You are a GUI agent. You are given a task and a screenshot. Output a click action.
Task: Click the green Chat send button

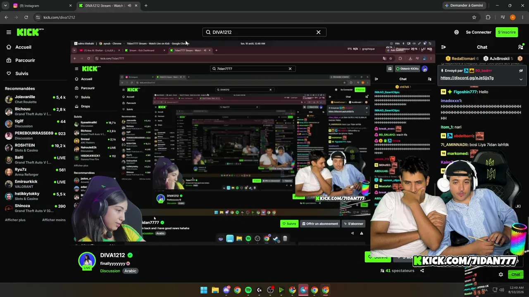click(x=516, y=274)
